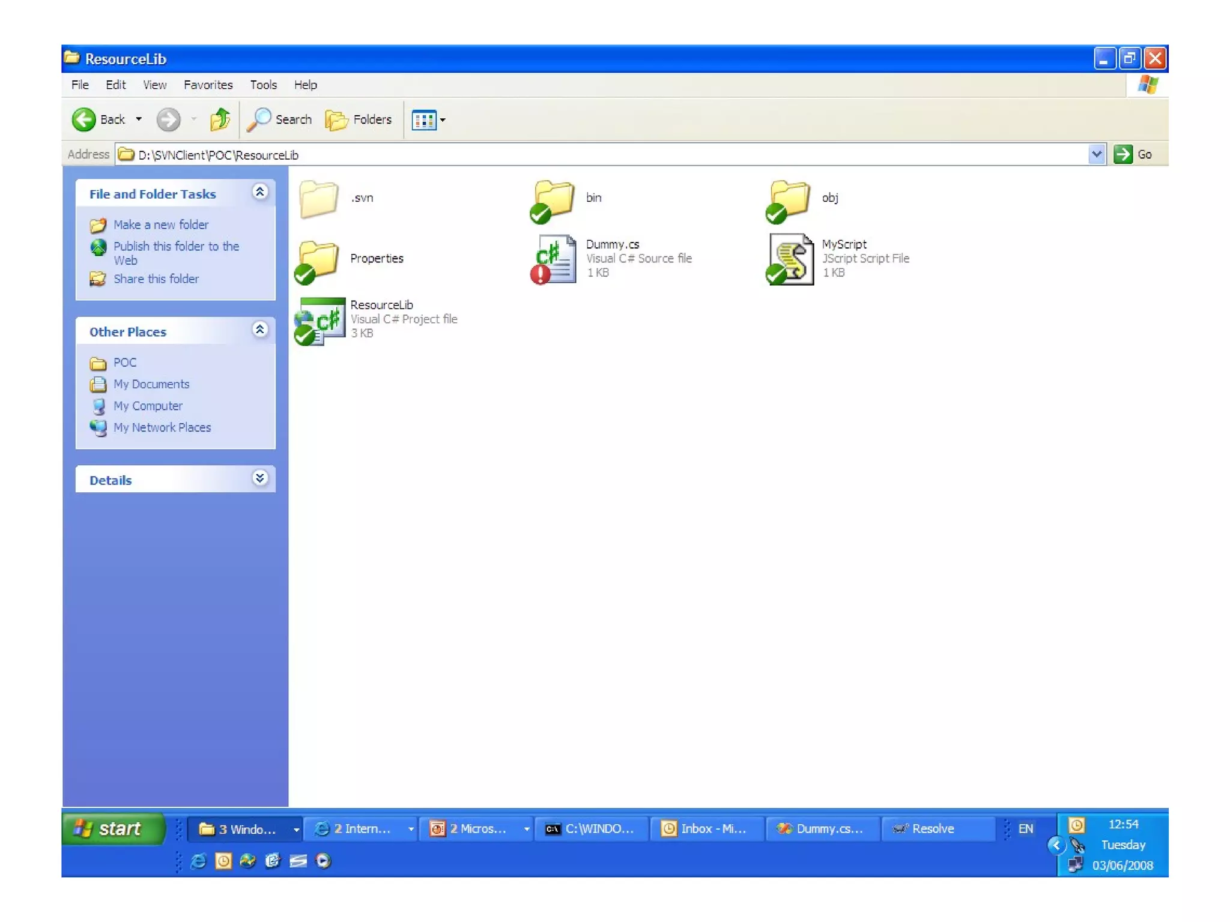
Task: Select the Dummy.cs conflicted file icon
Action: point(554,259)
